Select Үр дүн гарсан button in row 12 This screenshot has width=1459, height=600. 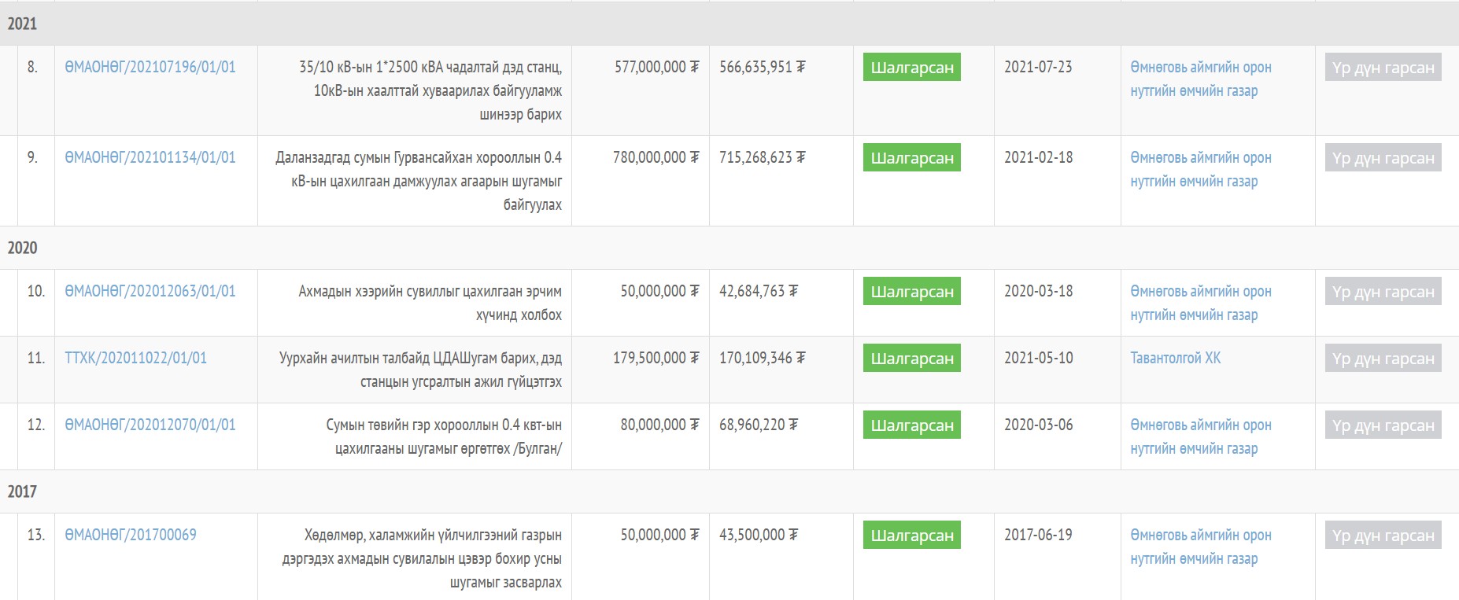(1383, 425)
